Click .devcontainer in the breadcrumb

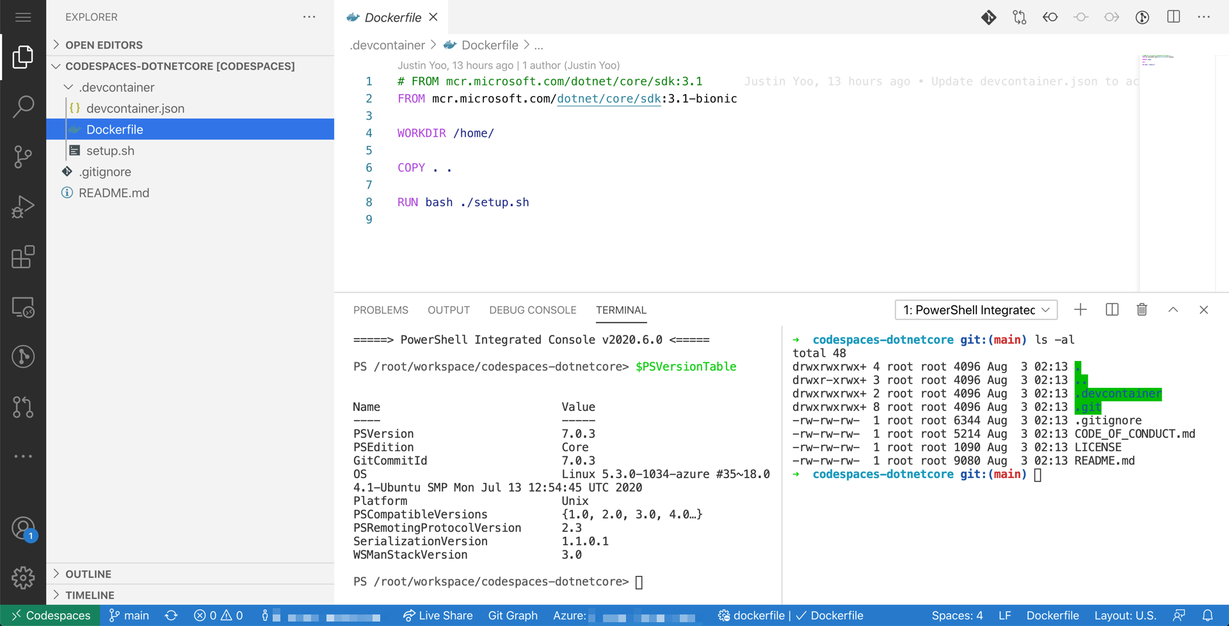point(387,45)
